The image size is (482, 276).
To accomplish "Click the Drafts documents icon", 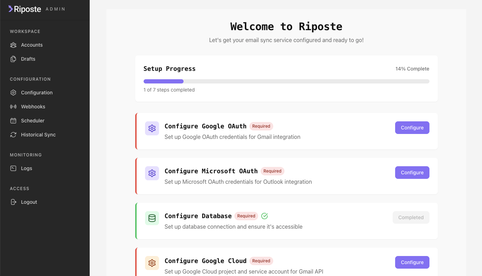I will 13,59.
